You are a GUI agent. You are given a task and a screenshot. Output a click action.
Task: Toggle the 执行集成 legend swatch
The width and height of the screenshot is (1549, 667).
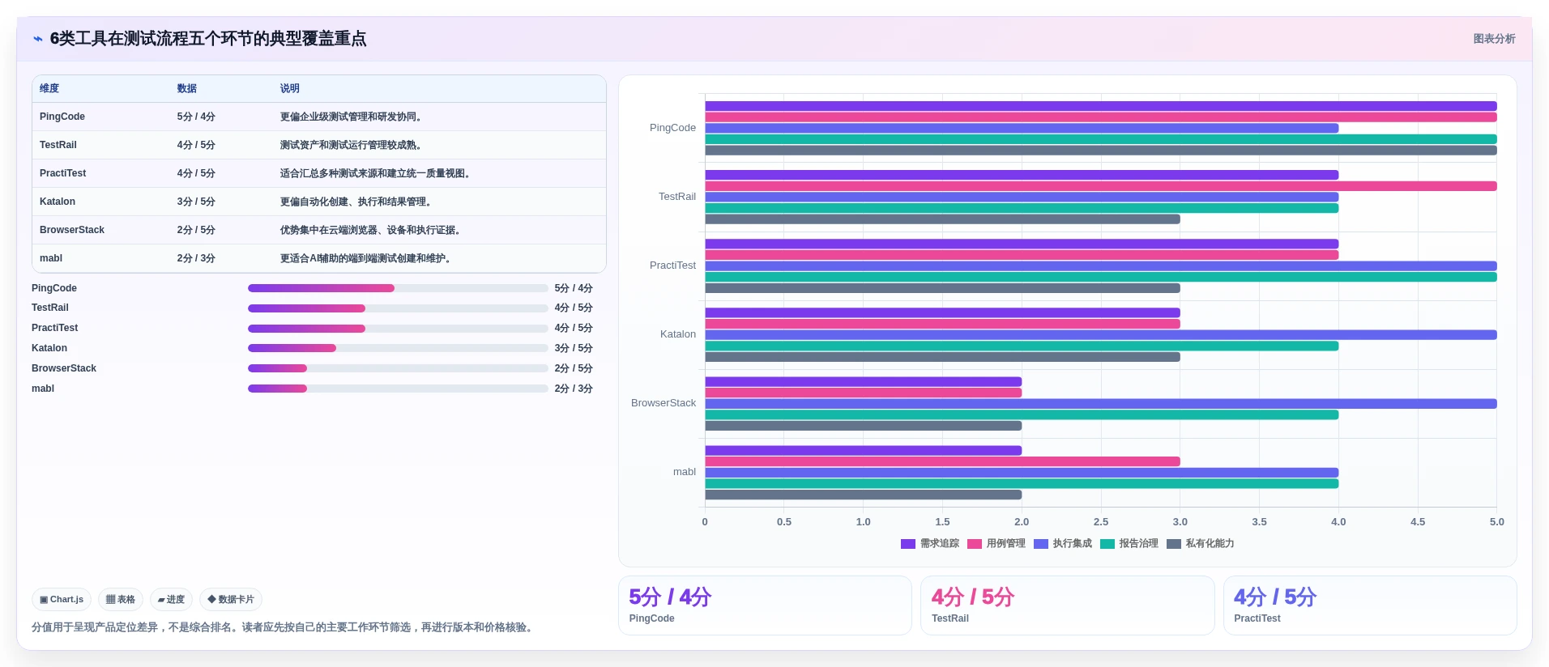click(1041, 544)
